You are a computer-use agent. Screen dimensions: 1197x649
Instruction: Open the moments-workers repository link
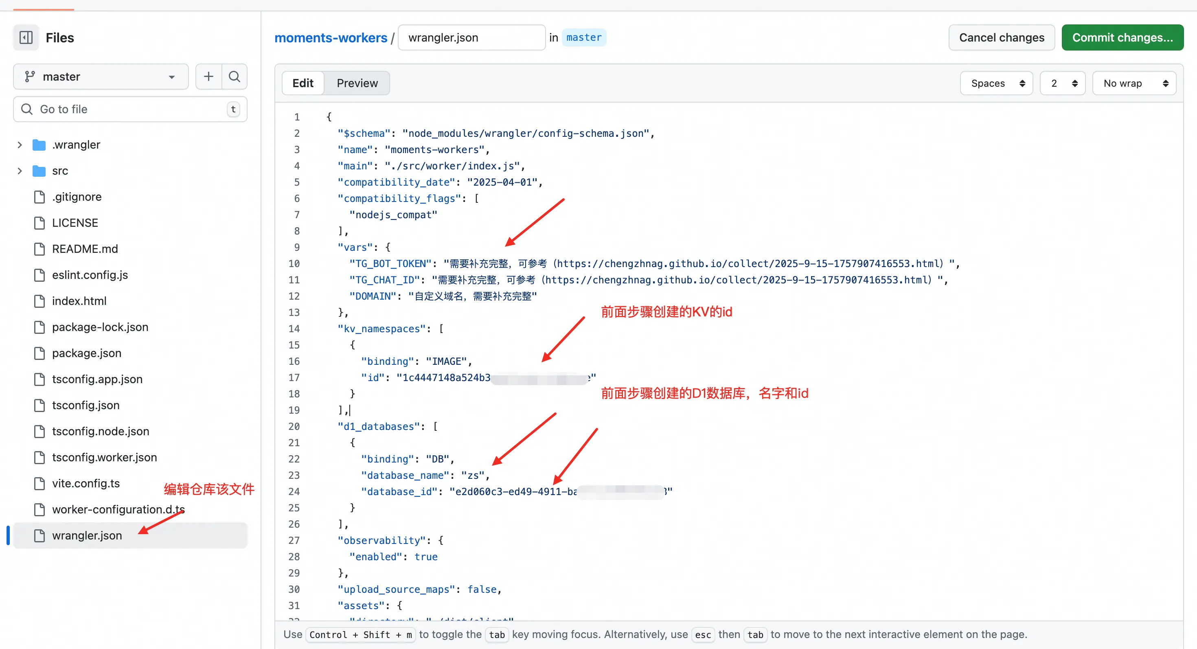330,37
